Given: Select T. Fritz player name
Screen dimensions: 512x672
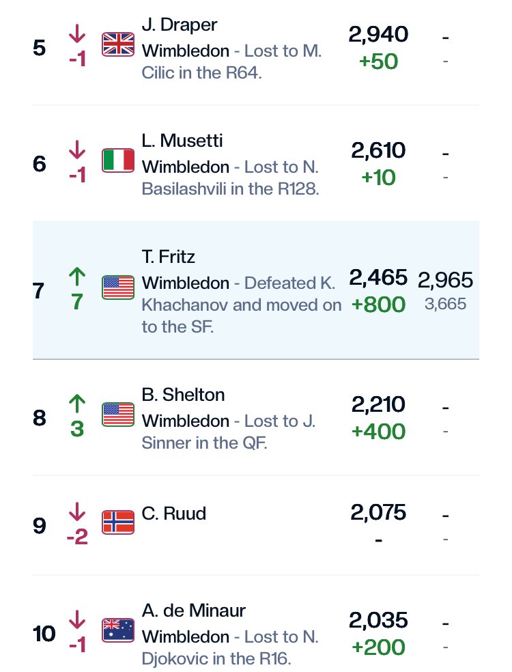Looking at the screenshot, I should coord(169,257).
